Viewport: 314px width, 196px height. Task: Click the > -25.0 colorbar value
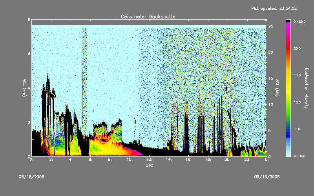pos(299,22)
